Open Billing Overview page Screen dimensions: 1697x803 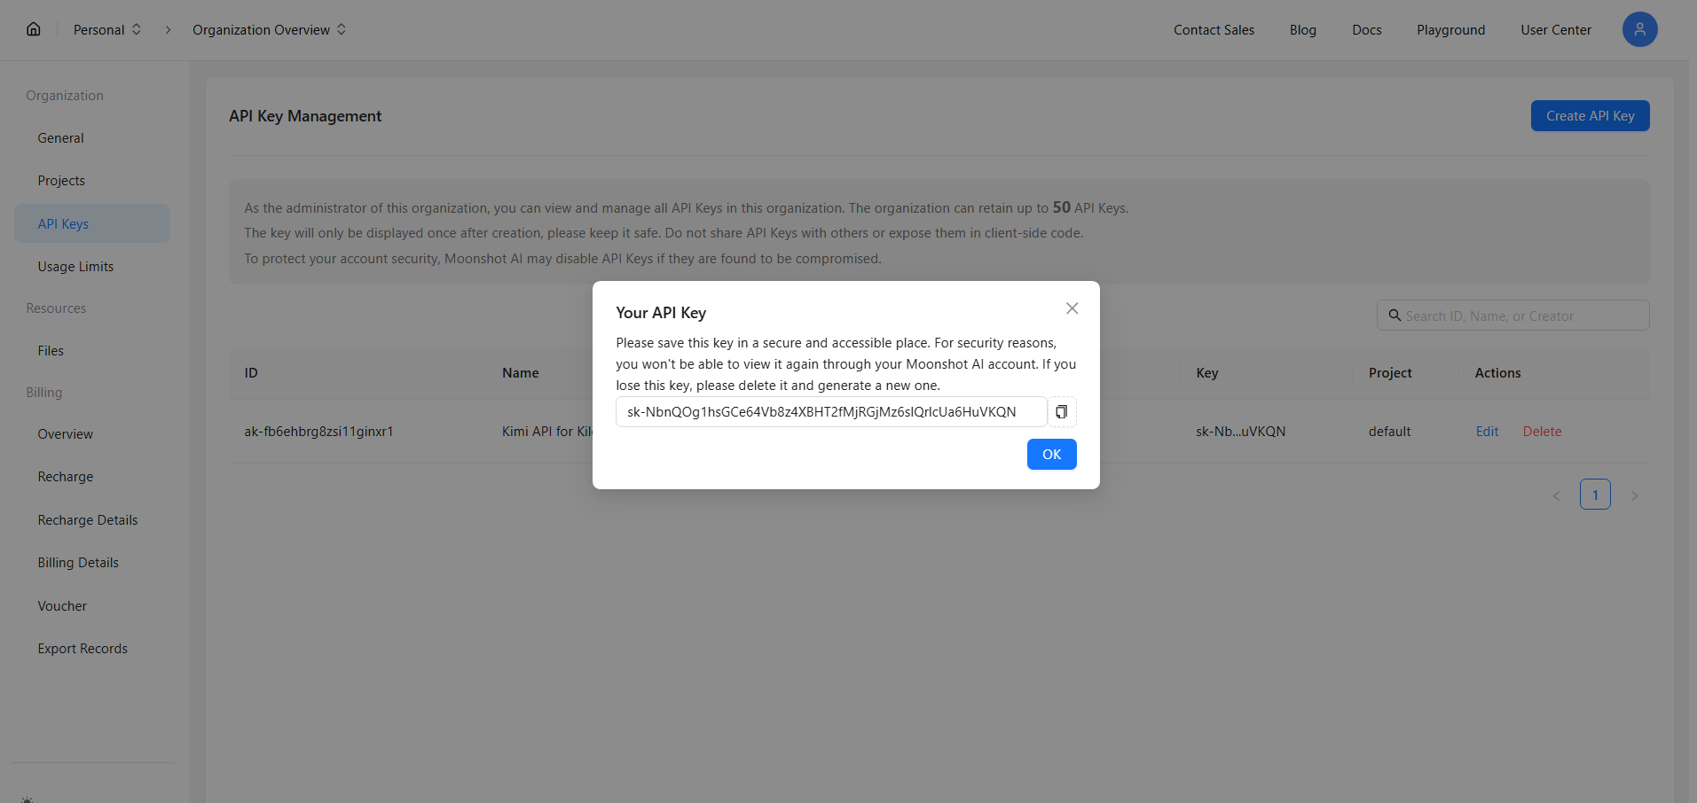(x=92, y=434)
